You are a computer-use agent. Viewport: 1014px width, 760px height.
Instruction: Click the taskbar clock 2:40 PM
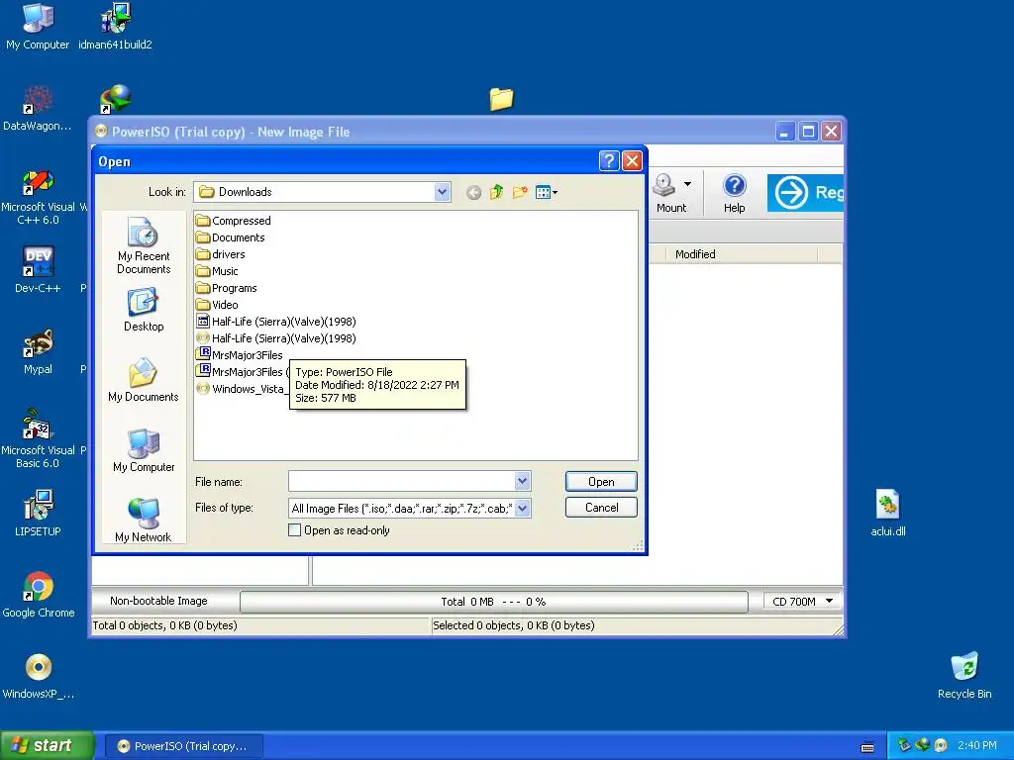point(977,745)
